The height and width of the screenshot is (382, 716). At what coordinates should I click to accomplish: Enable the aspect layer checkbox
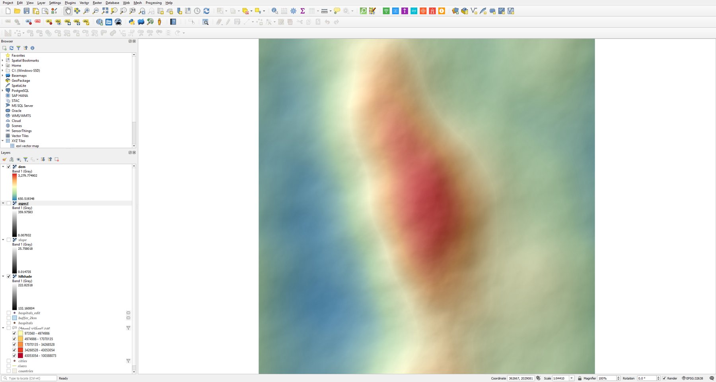click(x=9, y=203)
